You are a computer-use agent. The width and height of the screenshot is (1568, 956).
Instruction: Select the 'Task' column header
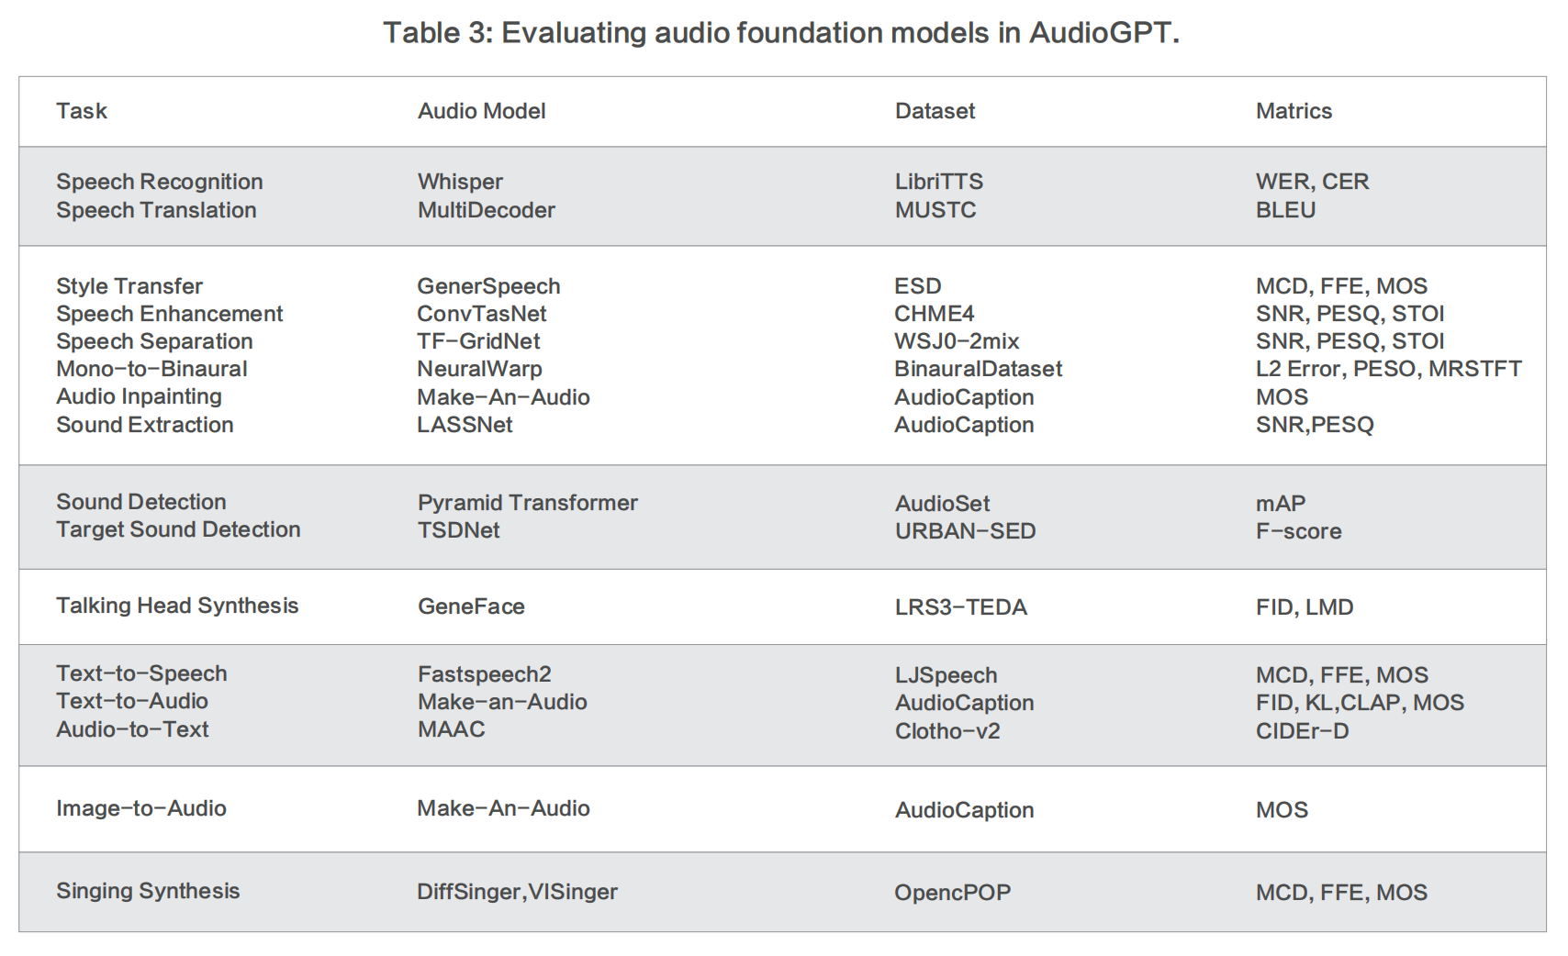pos(82,111)
